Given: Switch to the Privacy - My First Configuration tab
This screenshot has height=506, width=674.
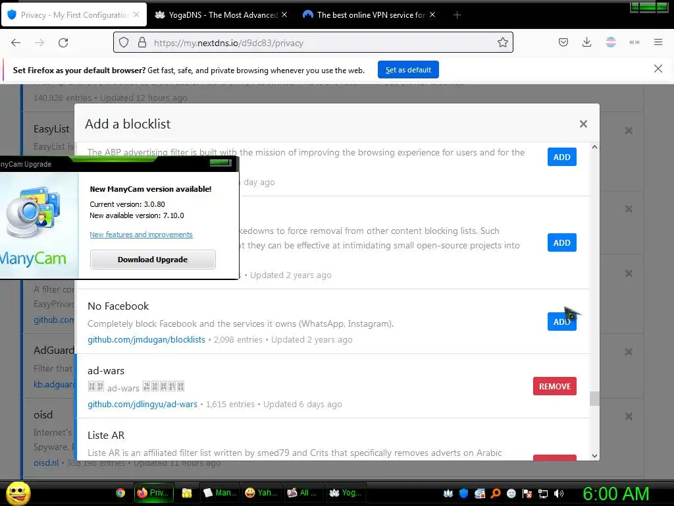Looking at the screenshot, I should pyautogui.click(x=74, y=15).
